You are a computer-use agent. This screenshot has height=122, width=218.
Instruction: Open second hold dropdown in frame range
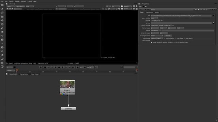pos(181,28)
